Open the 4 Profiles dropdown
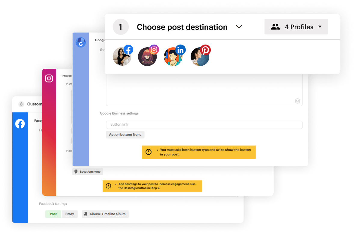 pos(296,27)
